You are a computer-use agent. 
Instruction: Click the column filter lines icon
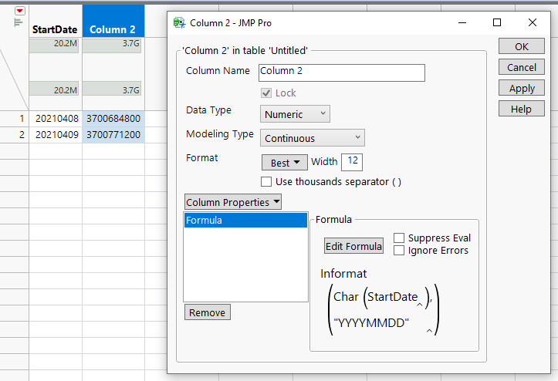click(x=19, y=23)
